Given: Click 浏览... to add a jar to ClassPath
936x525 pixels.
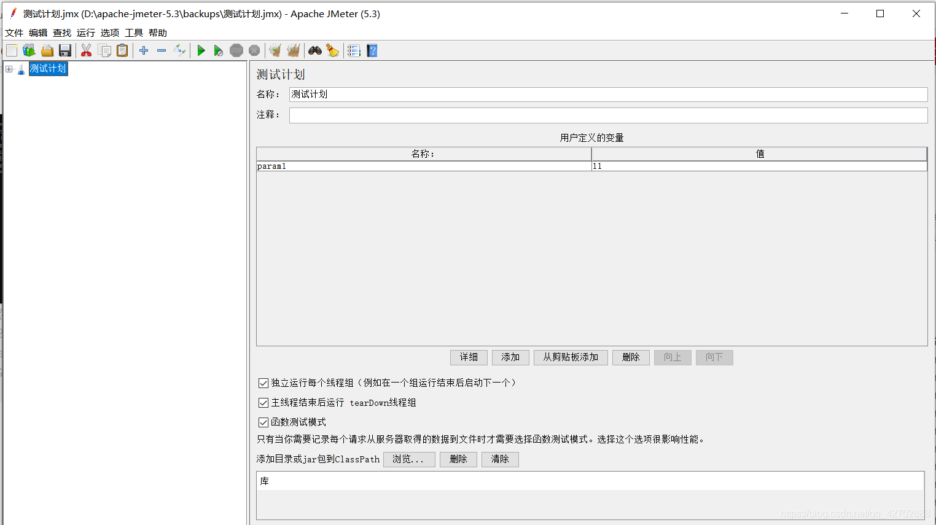Looking at the screenshot, I should tap(409, 459).
